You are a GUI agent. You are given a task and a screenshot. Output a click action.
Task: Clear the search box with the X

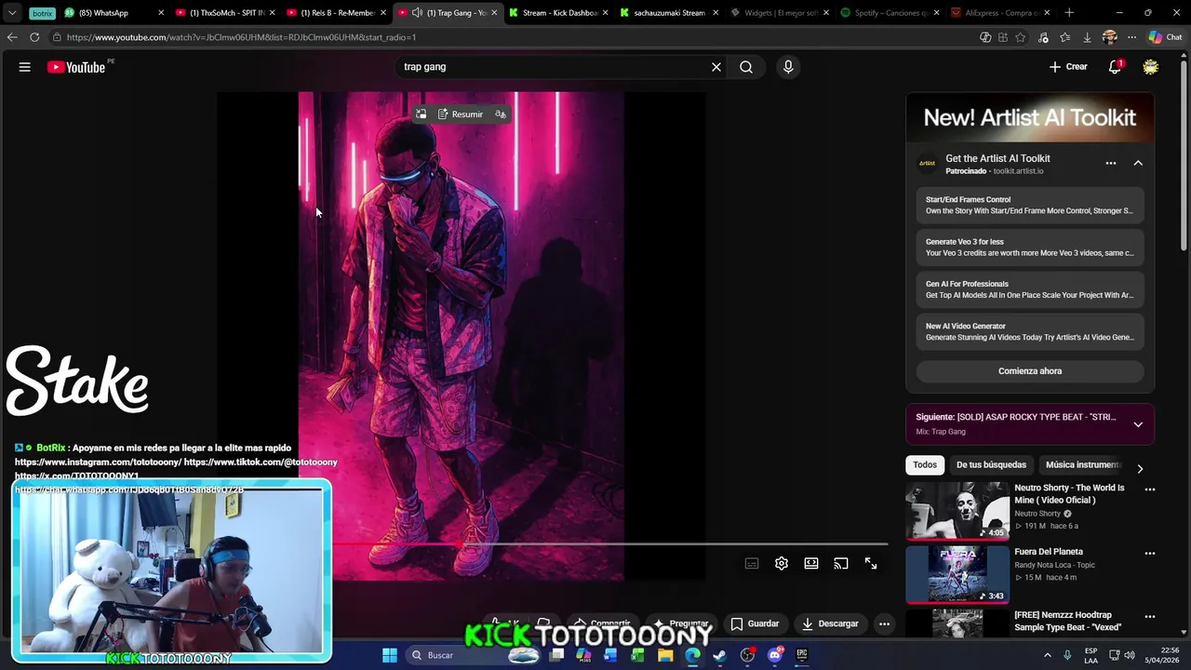(x=716, y=67)
